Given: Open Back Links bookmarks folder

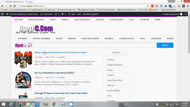Looking at the screenshot, I should click(50, 10).
